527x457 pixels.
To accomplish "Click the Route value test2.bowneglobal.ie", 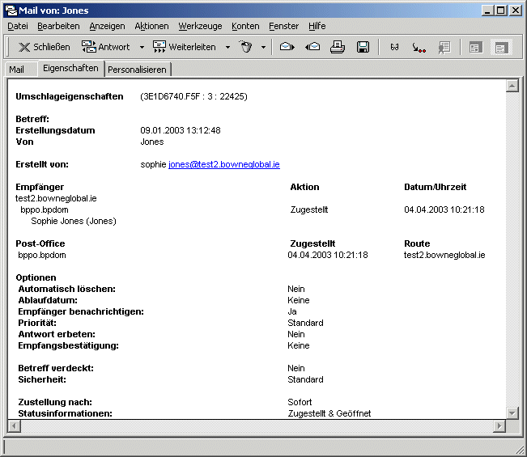I will pos(444,255).
